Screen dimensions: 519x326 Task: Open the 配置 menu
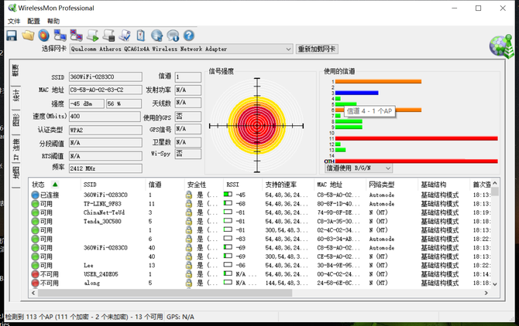pyautogui.click(x=33, y=22)
